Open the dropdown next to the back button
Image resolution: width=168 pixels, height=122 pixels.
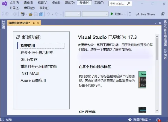tap(11, 14)
